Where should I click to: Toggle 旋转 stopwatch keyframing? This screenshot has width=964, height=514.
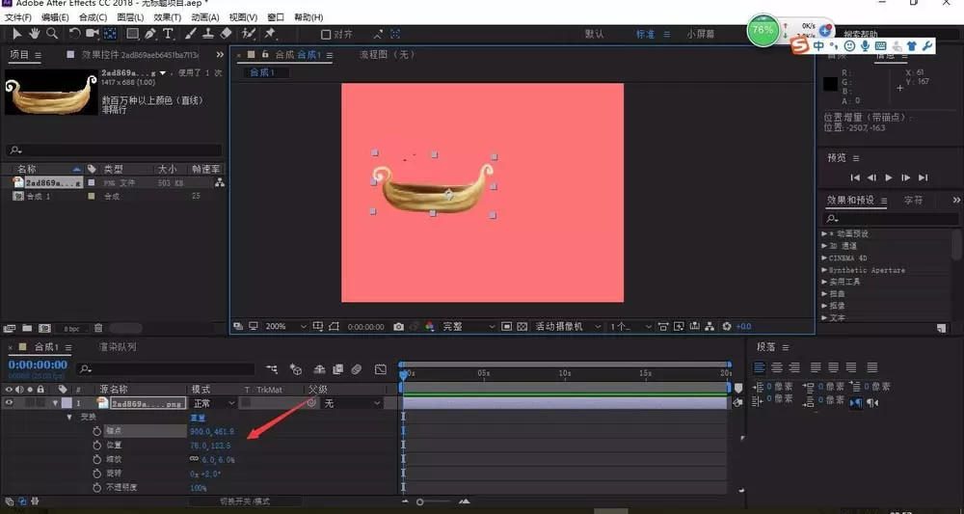click(96, 473)
